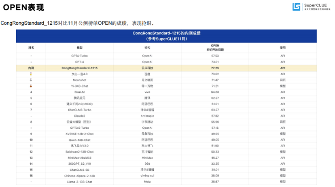Click the 'Baichuan2-13B-Chat' model cell

pyautogui.click(x=79, y=152)
